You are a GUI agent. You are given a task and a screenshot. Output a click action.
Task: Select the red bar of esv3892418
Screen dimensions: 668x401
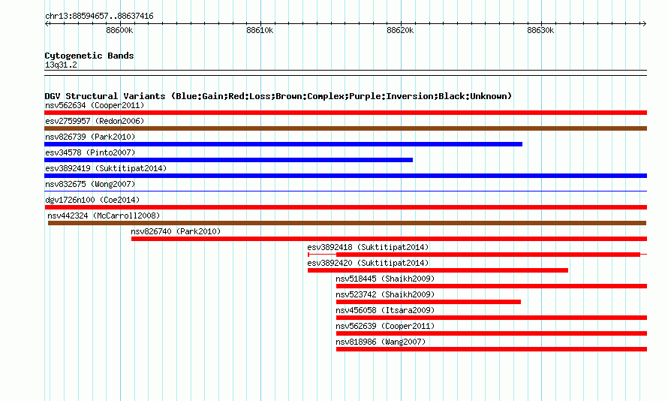tap(488, 255)
